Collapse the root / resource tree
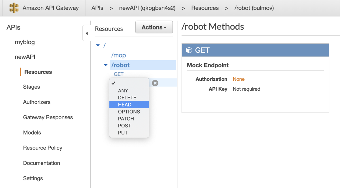This screenshot has width=340, height=188. point(98,45)
